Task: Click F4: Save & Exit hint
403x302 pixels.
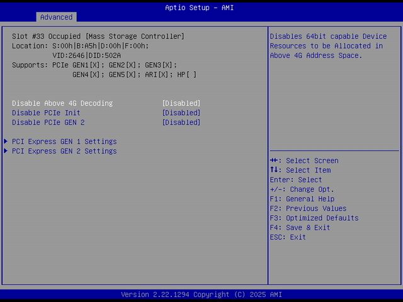Action: click(x=300, y=228)
